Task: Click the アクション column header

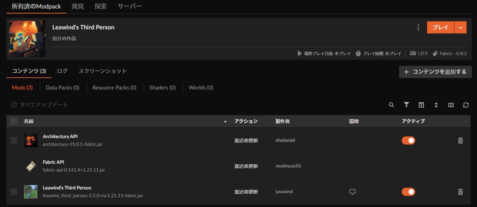Action: (246, 121)
